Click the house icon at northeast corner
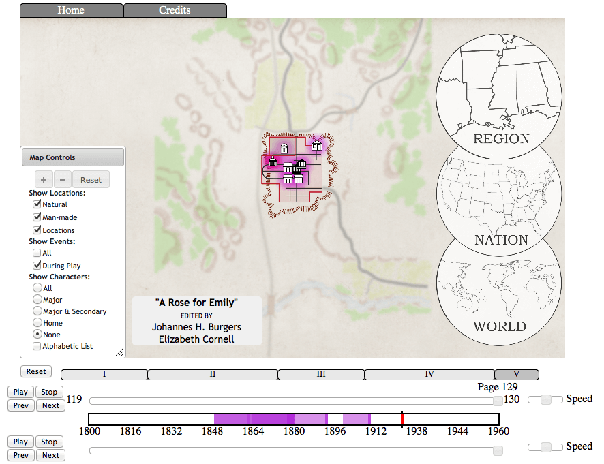This screenshot has height=464, width=604. point(316,145)
